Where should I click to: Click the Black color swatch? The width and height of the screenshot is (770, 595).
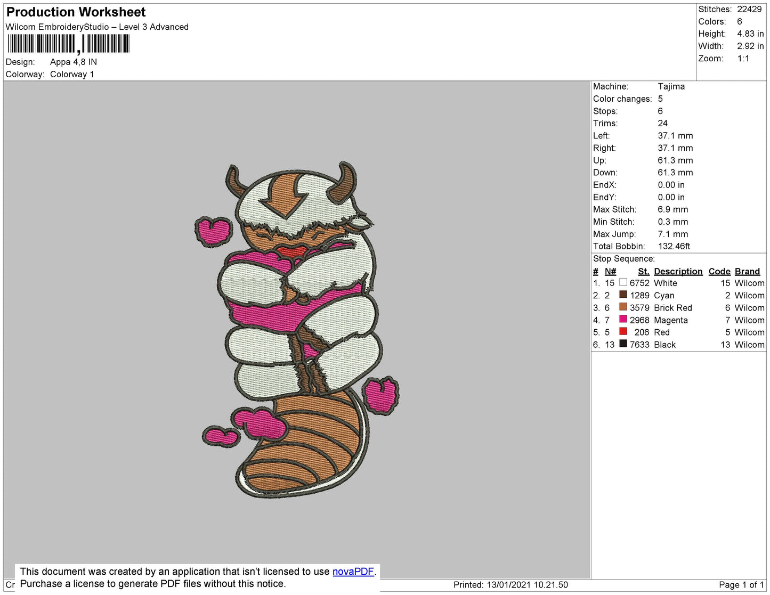623,344
